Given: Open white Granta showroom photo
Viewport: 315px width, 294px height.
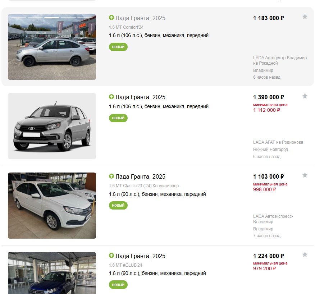Looking at the screenshot, I should (x=52, y=206).
